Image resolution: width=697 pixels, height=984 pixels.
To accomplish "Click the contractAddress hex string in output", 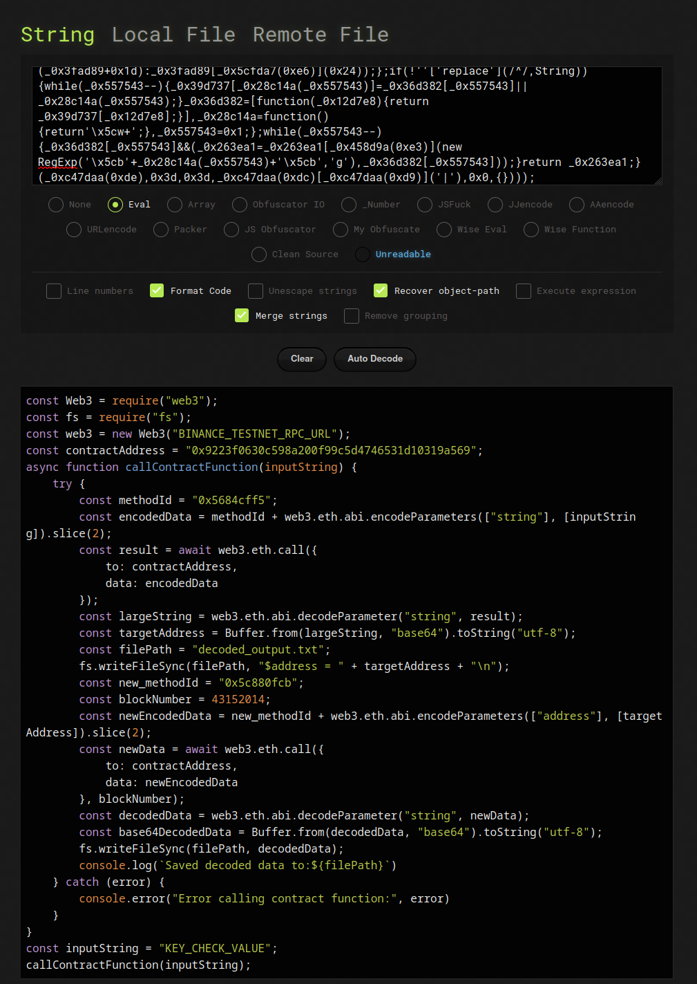I will [331, 451].
